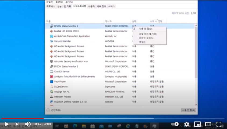Select the Interezen Process name text
227x129 pixels.
63,97
